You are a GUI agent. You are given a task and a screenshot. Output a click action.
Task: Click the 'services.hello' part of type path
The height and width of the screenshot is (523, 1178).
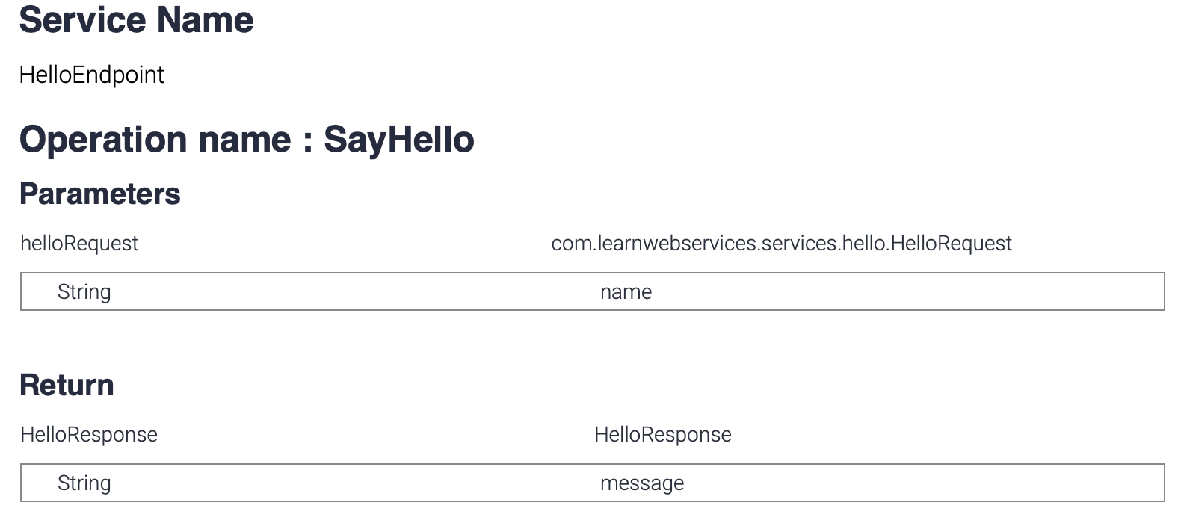point(822,244)
